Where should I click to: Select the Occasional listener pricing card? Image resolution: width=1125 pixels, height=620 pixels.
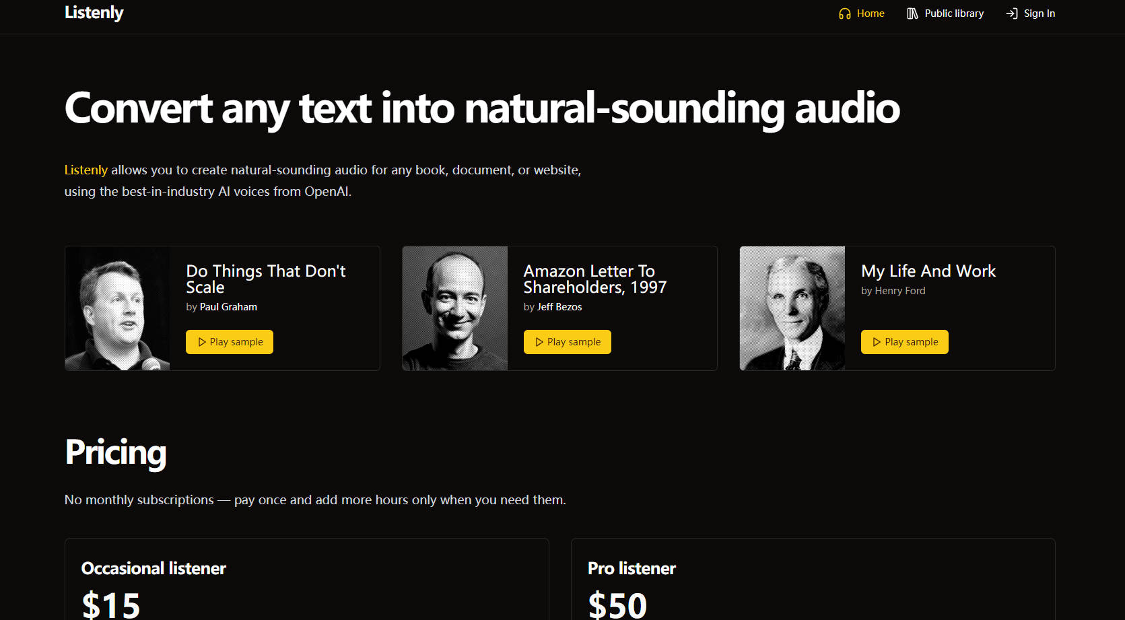307,579
